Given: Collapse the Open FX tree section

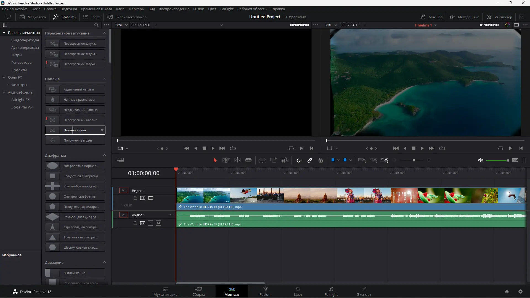Looking at the screenshot, I should tap(4, 78).
